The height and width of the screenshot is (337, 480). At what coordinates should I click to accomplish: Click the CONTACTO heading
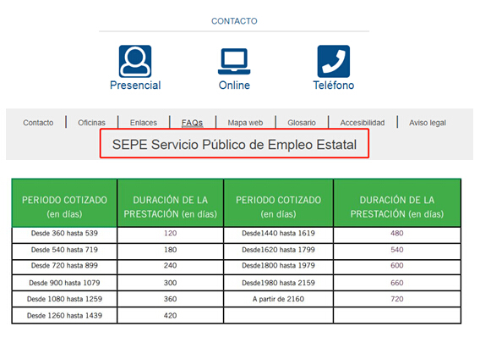click(x=234, y=21)
